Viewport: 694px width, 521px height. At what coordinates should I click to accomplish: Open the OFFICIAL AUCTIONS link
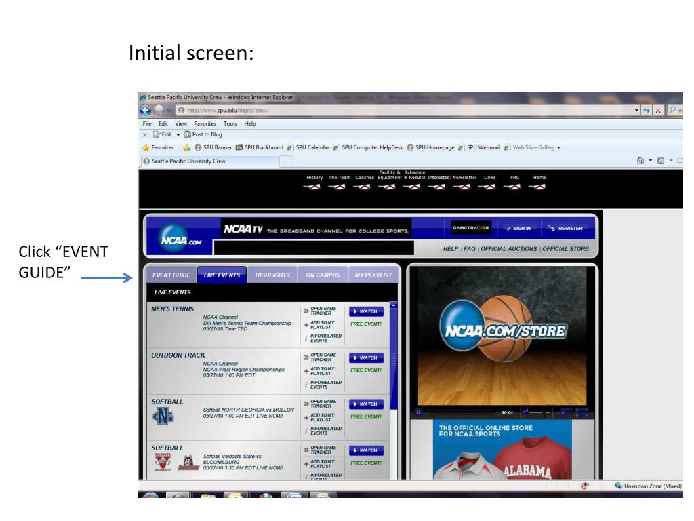[508, 249]
